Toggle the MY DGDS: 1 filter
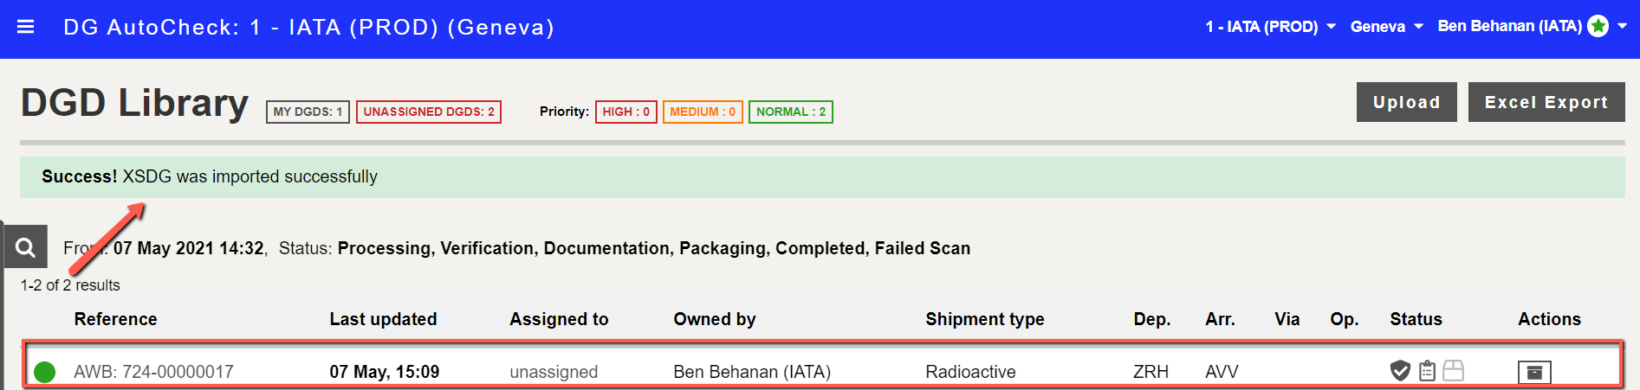The height and width of the screenshot is (390, 1640). click(308, 112)
